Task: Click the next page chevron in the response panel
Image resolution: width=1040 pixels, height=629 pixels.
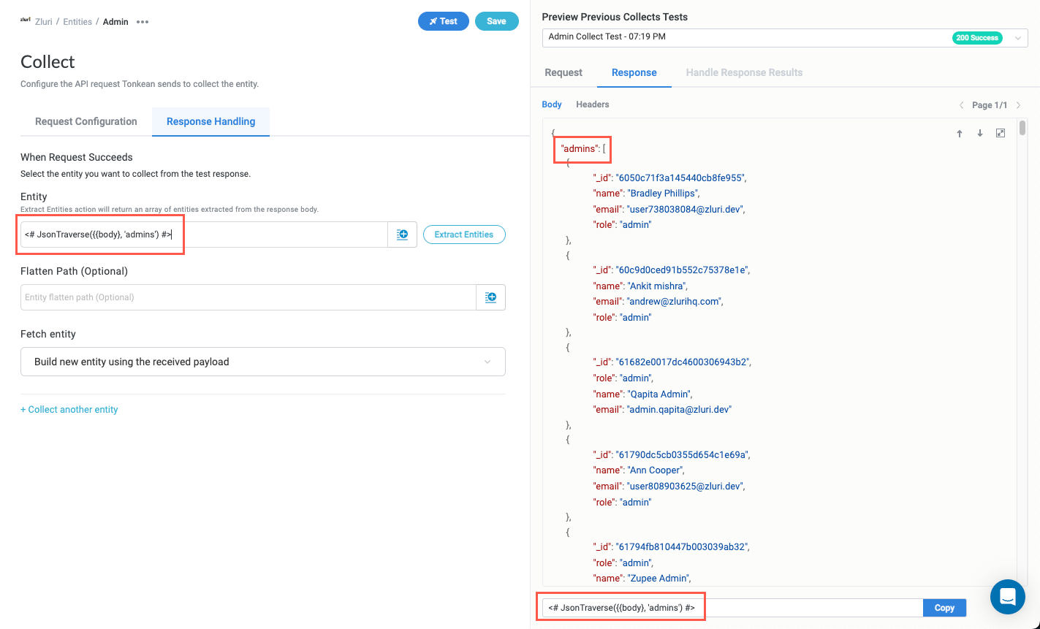Action: (x=1018, y=104)
